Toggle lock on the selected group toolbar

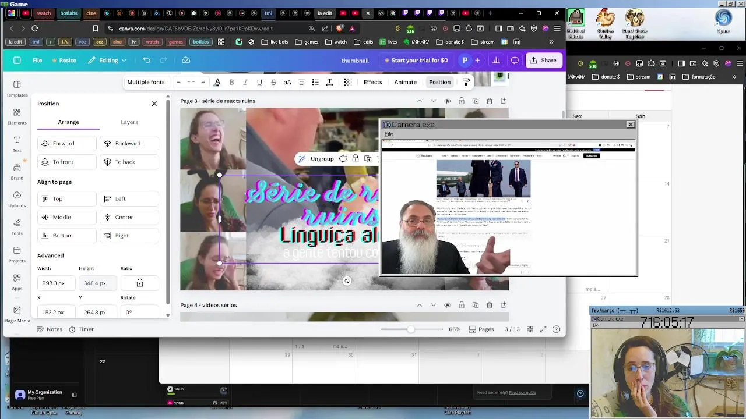click(x=356, y=159)
